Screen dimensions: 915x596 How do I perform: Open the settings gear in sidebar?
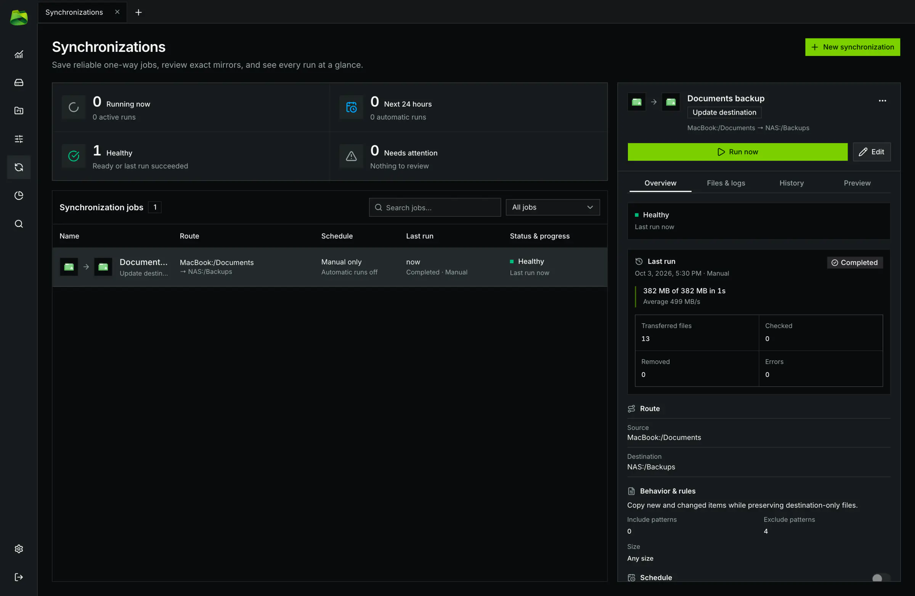point(19,549)
